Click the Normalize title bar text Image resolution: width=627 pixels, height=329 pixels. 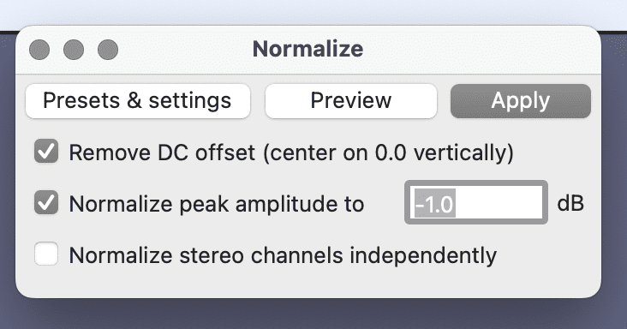click(x=308, y=49)
